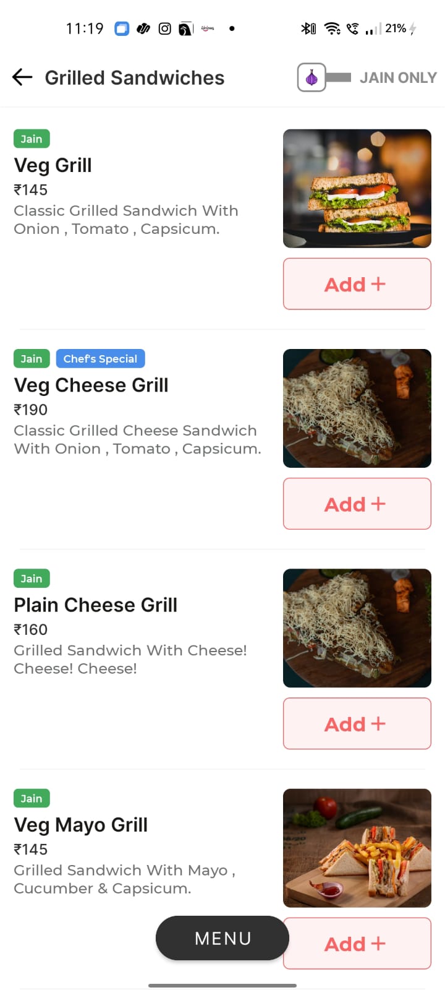Open the Veg Cheese Grill item title

[91, 385]
